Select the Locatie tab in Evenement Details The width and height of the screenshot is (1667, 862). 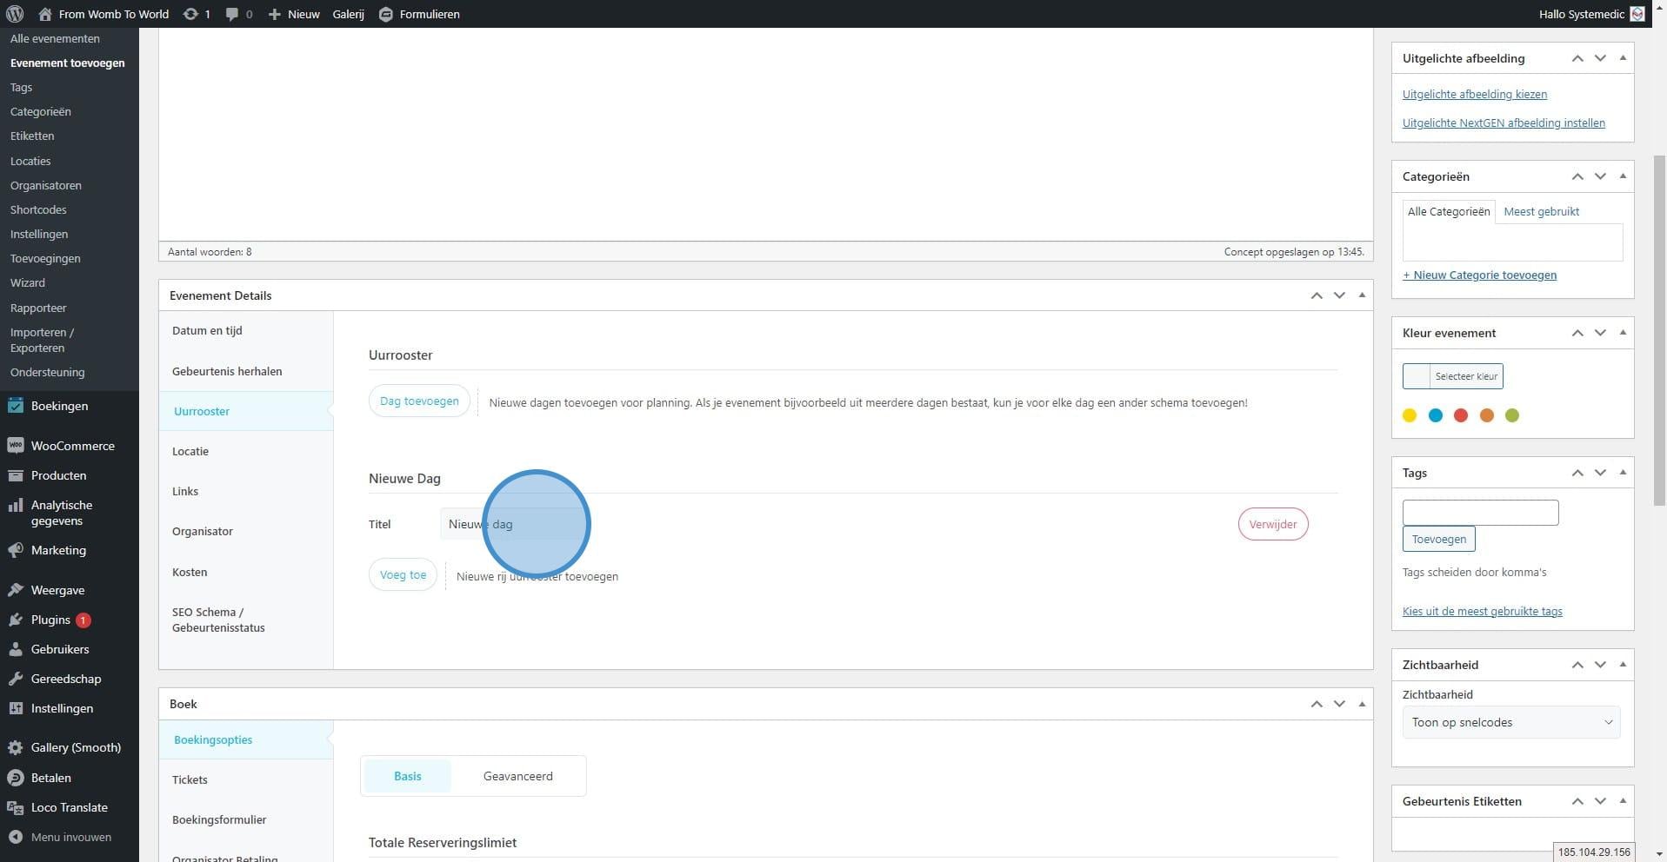[x=190, y=451]
